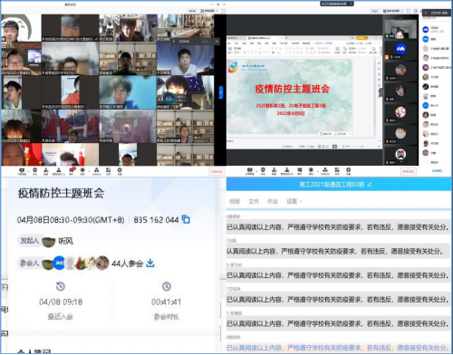Click Manage Members icon in gallery-view toolbar
This screenshot has width=453, height=355.
(59, 171)
